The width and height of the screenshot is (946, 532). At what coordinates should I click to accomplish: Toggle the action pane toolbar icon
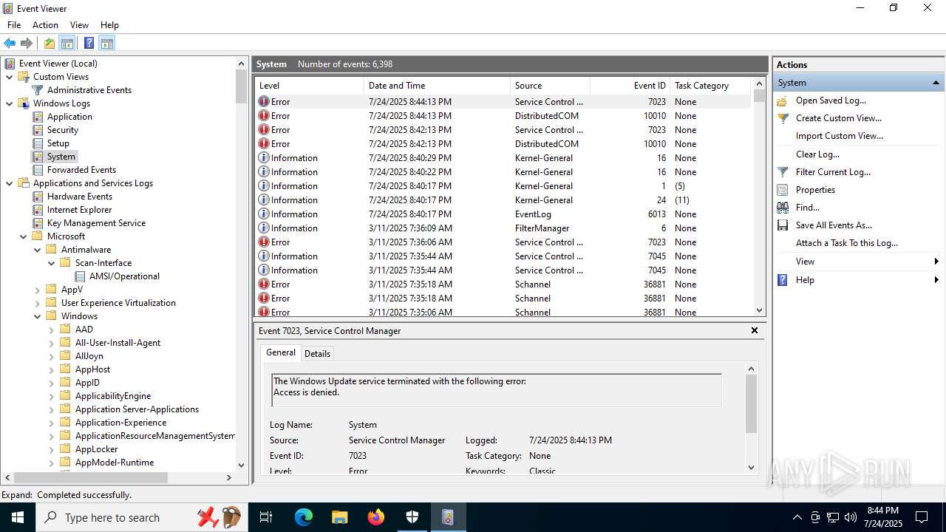106,43
